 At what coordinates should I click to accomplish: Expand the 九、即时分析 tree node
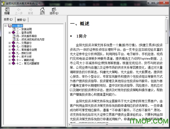(x=10, y=53)
